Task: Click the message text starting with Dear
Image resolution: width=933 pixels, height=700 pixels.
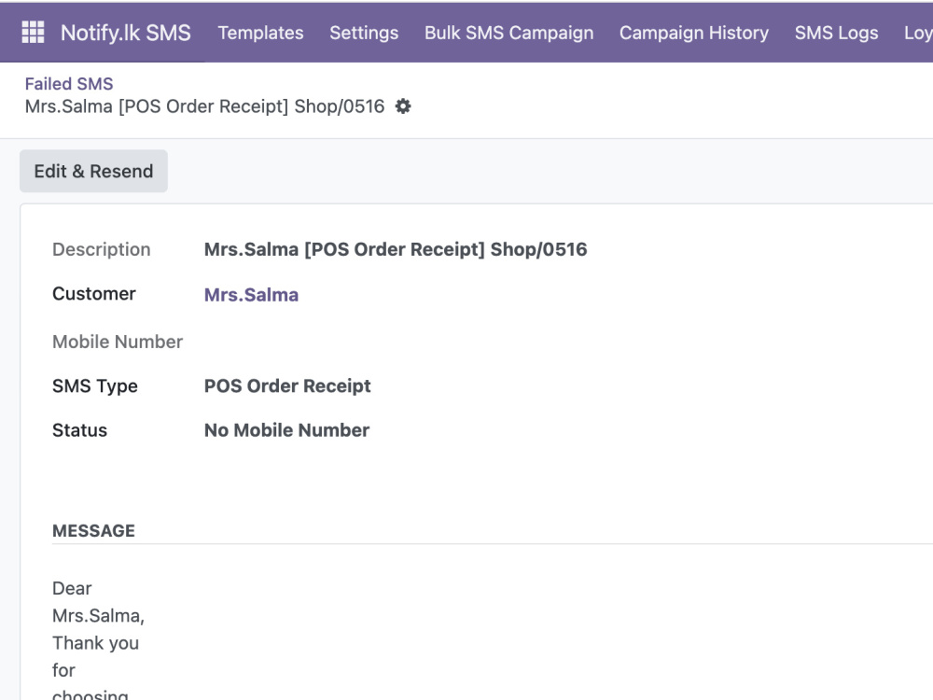Action: (98, 638)
